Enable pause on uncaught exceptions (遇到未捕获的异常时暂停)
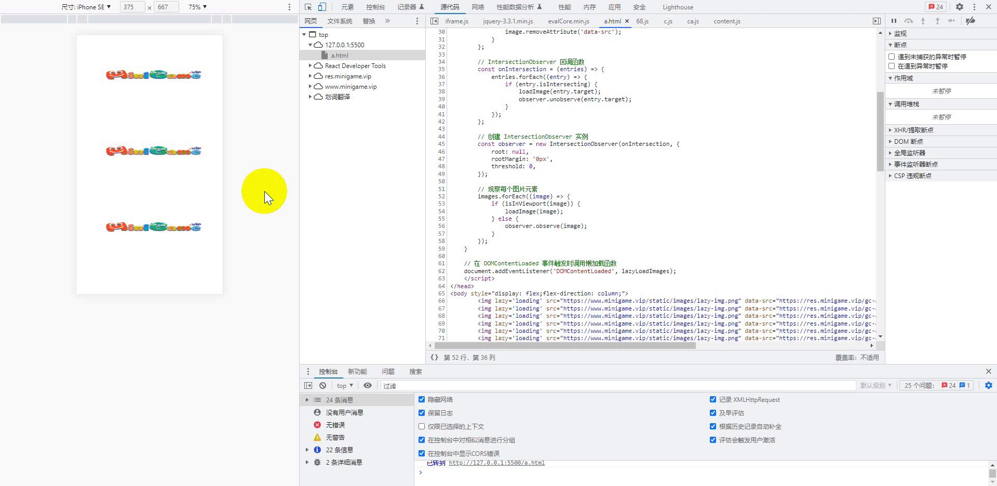The image size is (997, 486). 892,57
